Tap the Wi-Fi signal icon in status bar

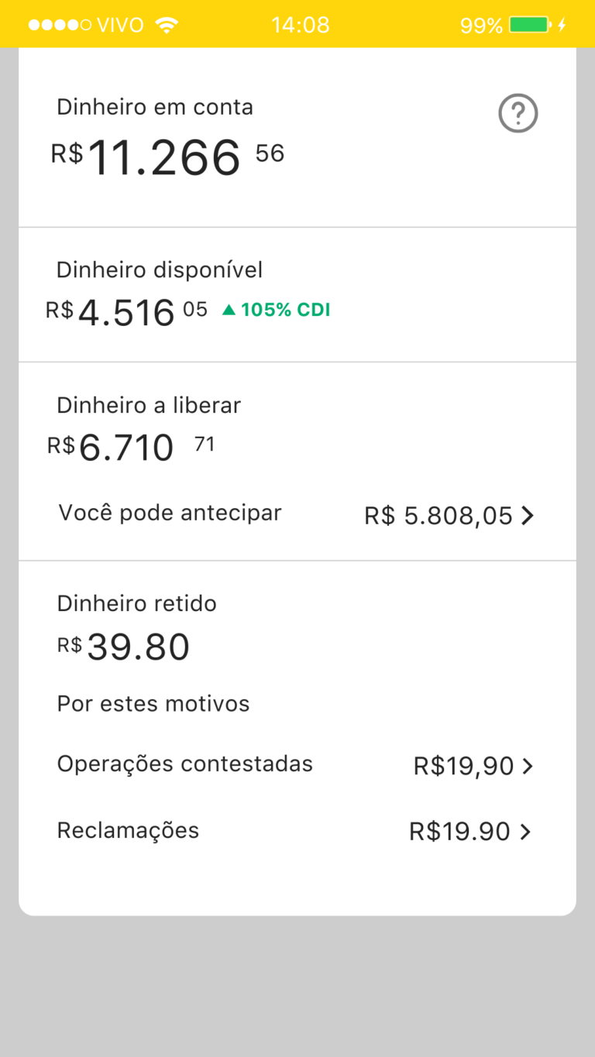coord(166,25)
